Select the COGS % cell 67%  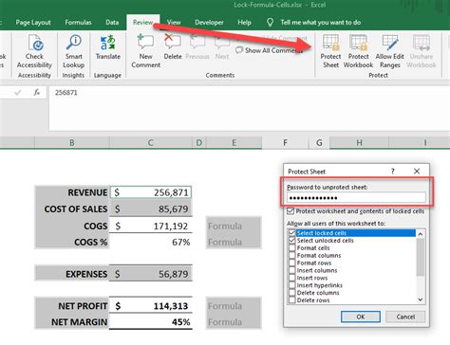coord(151,242)
